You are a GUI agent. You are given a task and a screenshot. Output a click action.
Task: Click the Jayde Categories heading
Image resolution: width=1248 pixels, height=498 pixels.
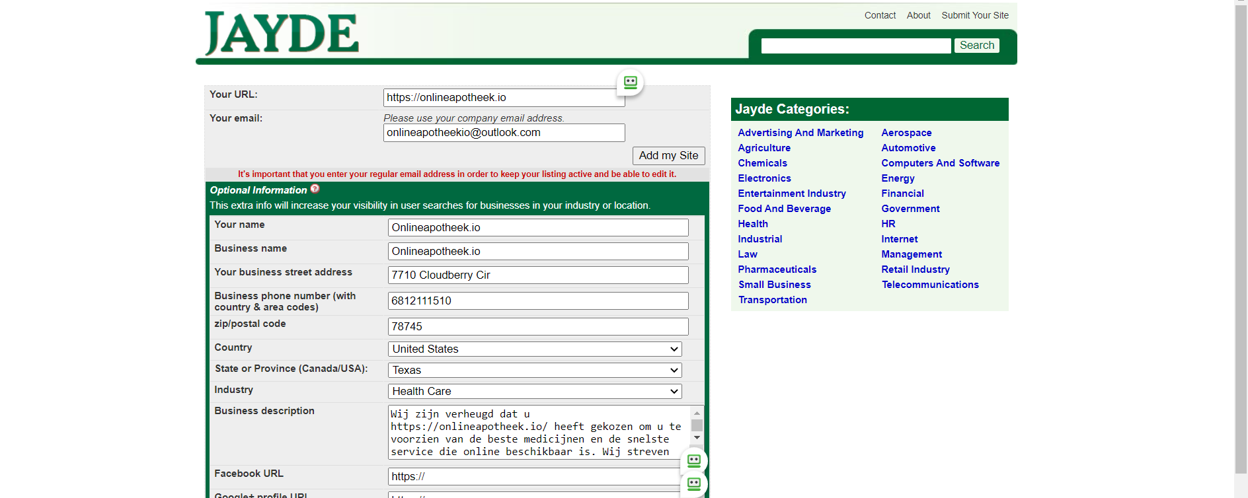pyautogui.click(x=792, y=109)
